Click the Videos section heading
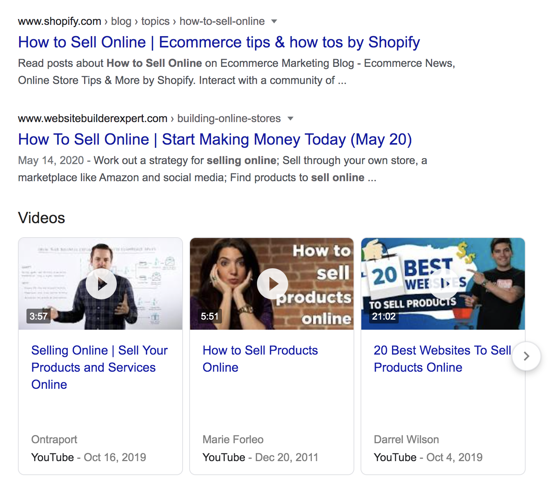This screenshot has height=486, width=556. 42,218
